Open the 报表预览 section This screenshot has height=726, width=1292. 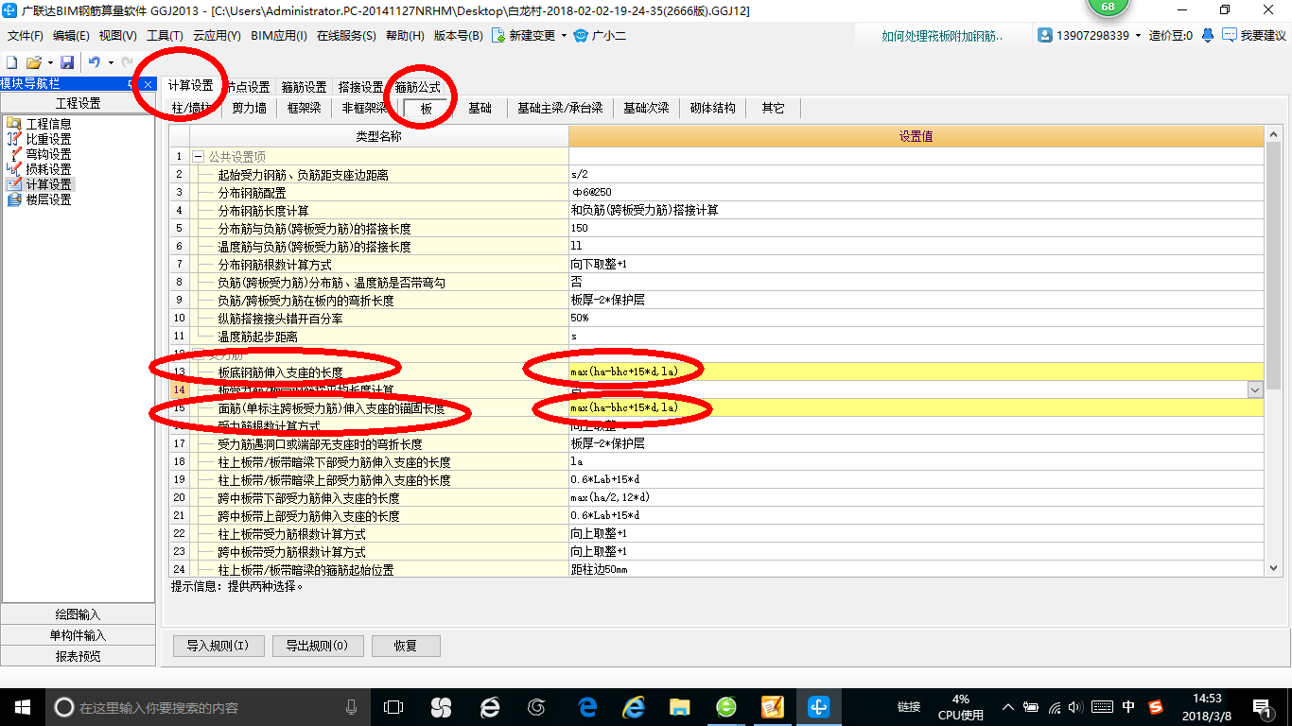pyautogui.click(x=78, y=656)
